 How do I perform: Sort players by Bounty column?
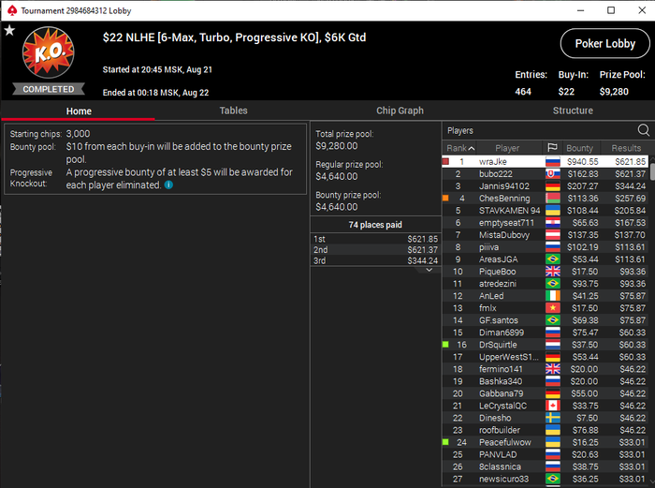tap(579, 148)
